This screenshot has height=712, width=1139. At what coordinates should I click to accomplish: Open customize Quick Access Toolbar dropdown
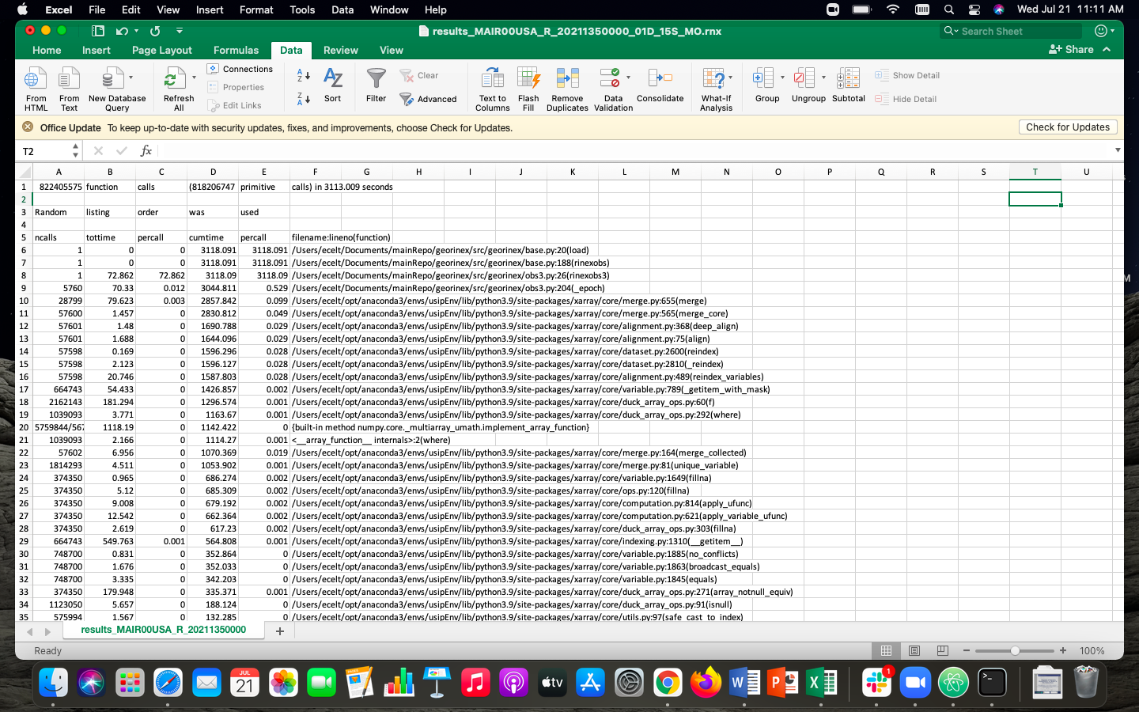point(180,31)
